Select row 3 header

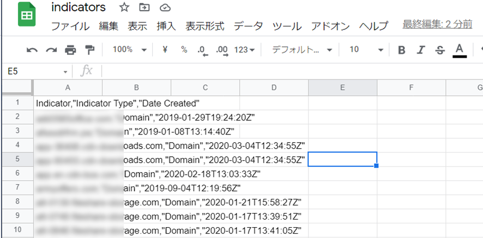(17, 131)
